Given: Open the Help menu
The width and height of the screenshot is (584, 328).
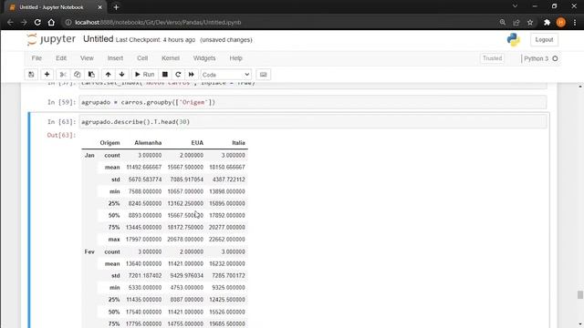Looking at the screenshot, I should [x=235, y=58].
